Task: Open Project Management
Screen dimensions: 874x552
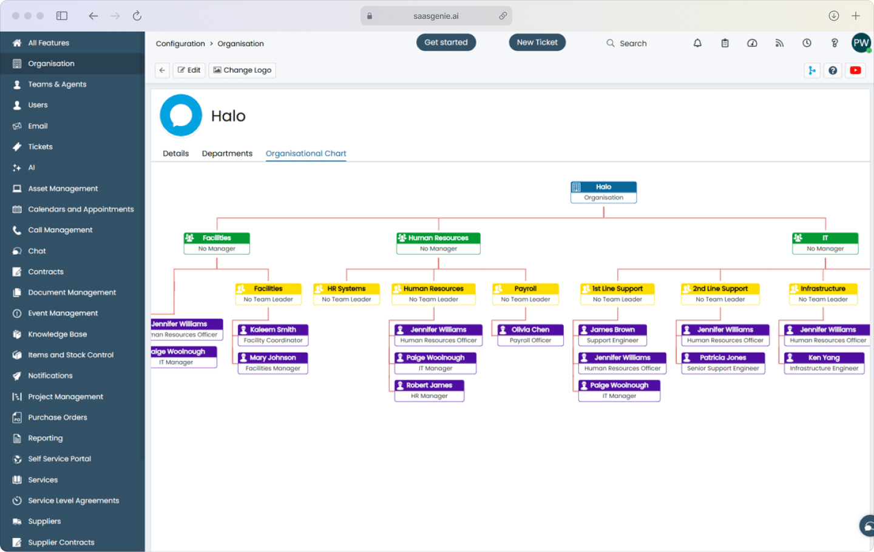Action: [x=72, y=396]
